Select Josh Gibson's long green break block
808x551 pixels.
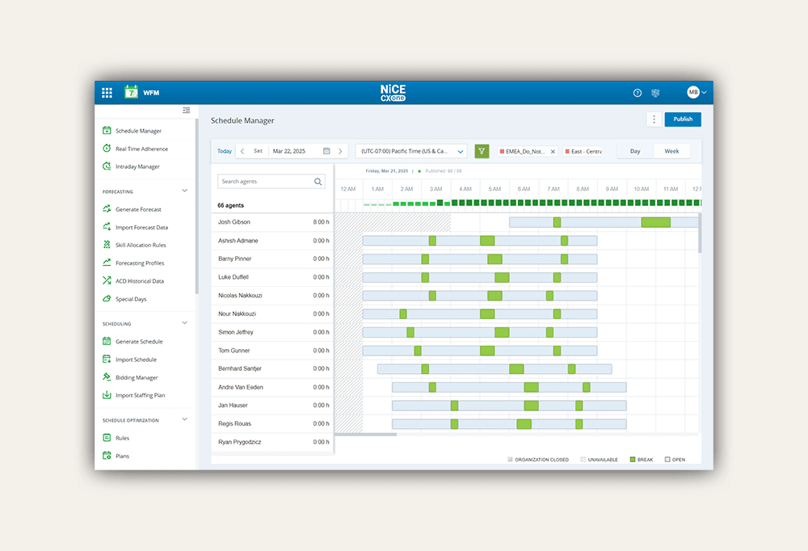(x=656, y=222)
